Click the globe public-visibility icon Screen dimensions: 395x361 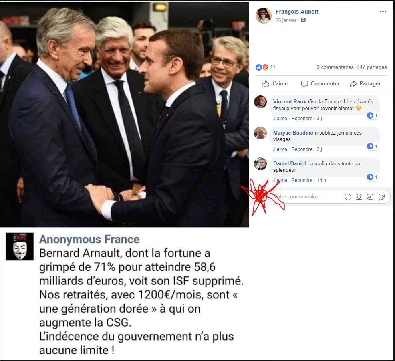pyautogui.click(x=303, y=20)
